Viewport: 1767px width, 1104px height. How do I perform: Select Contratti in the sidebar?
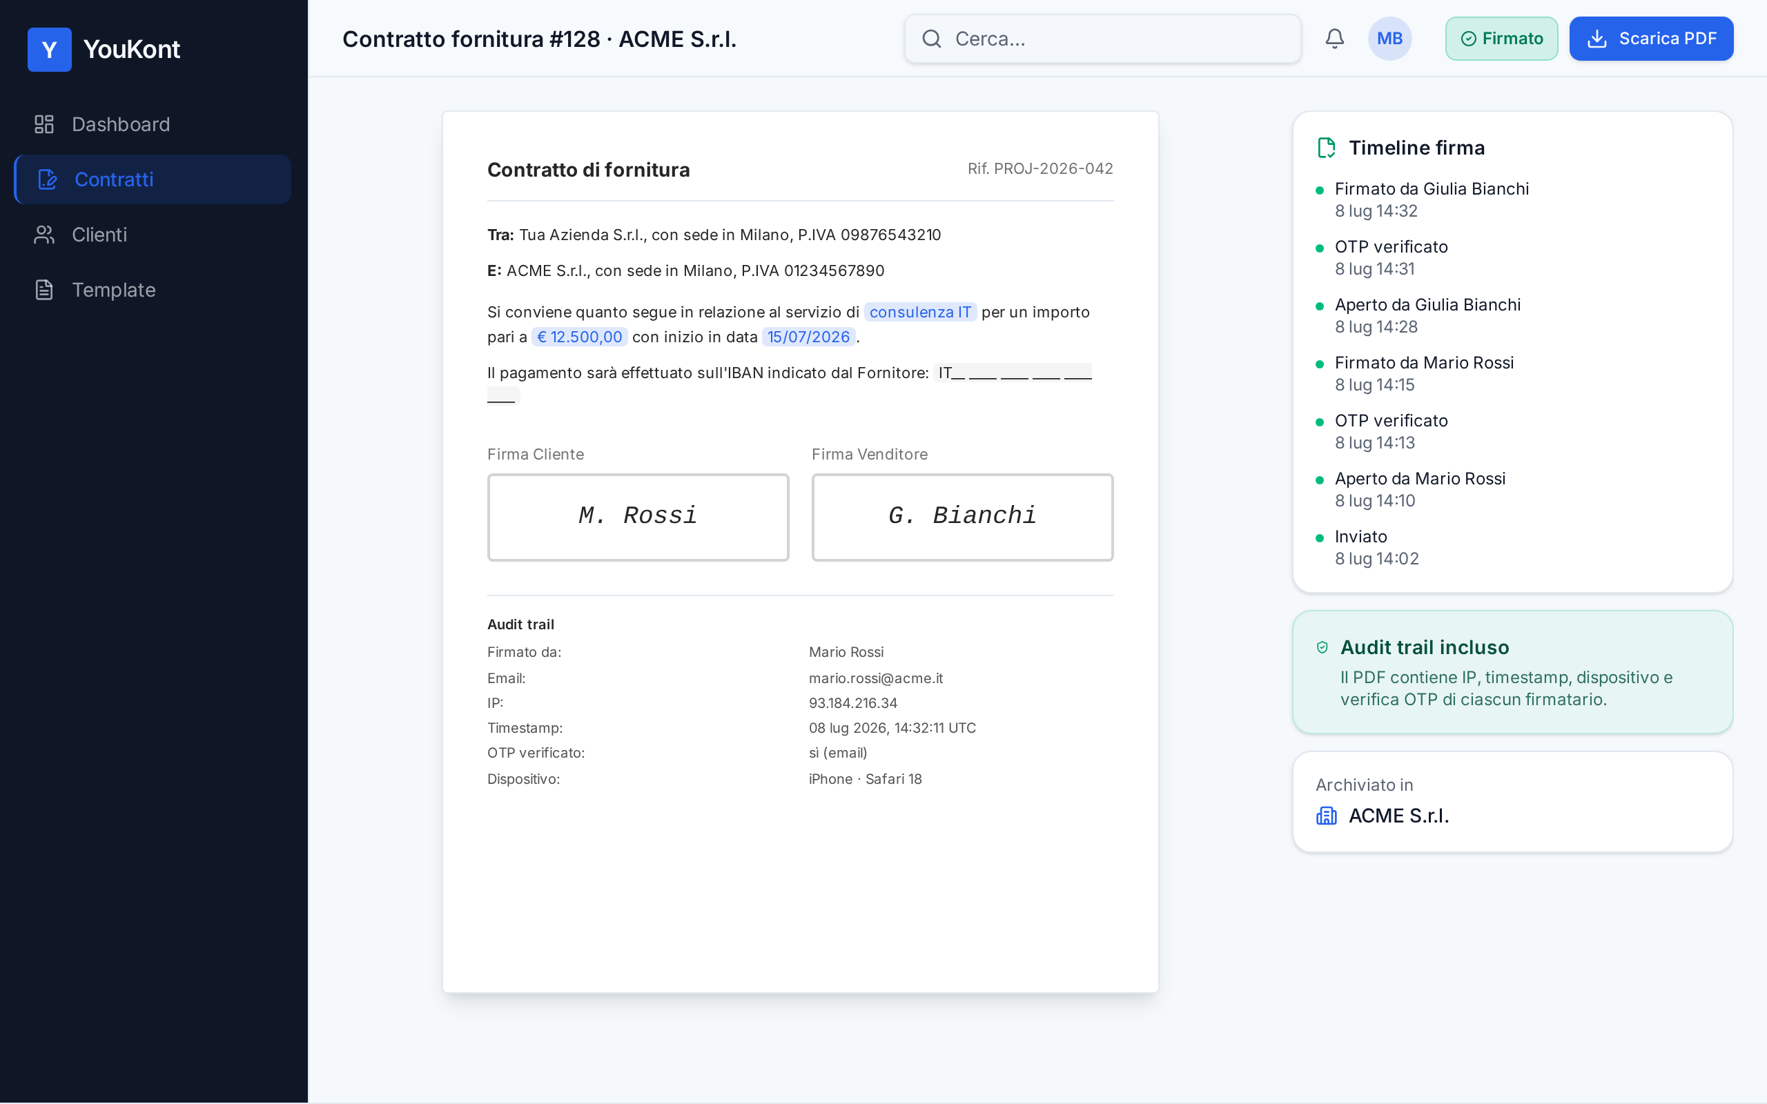click(153, 179)
